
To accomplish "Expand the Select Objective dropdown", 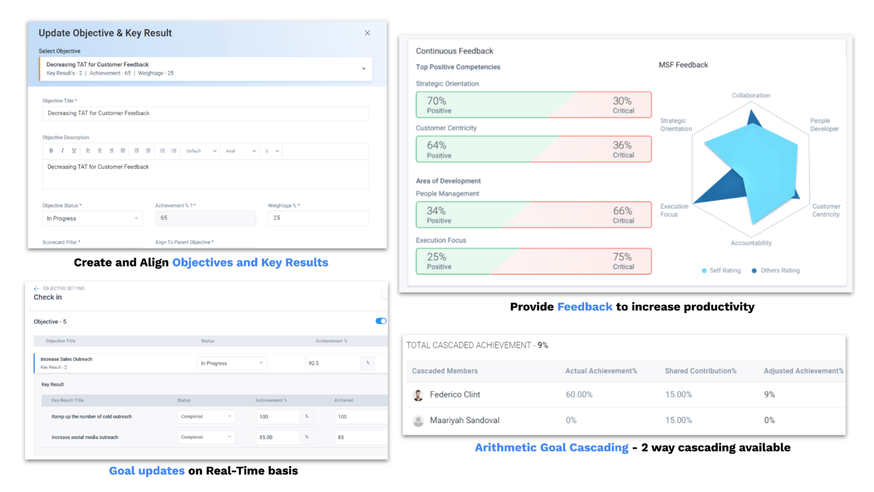I will click(364, 69).
